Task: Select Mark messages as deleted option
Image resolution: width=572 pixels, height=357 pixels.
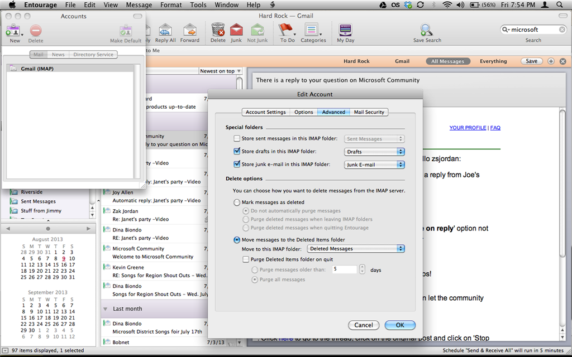Action: click(237, 202)
